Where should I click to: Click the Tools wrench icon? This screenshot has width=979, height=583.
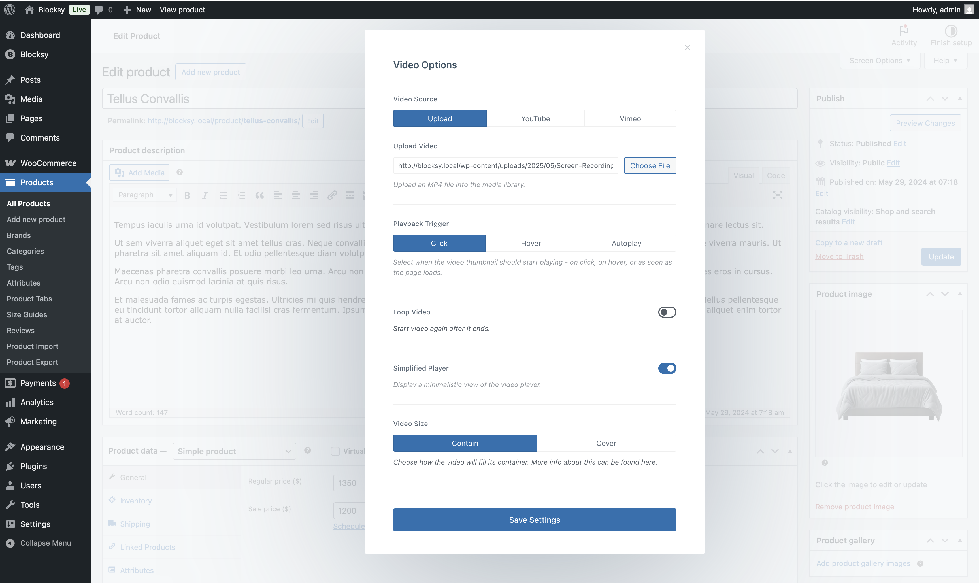tap(10, 505)
